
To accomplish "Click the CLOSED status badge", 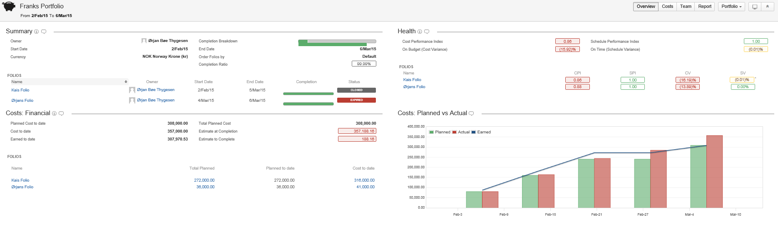I will tap(356, 90).
